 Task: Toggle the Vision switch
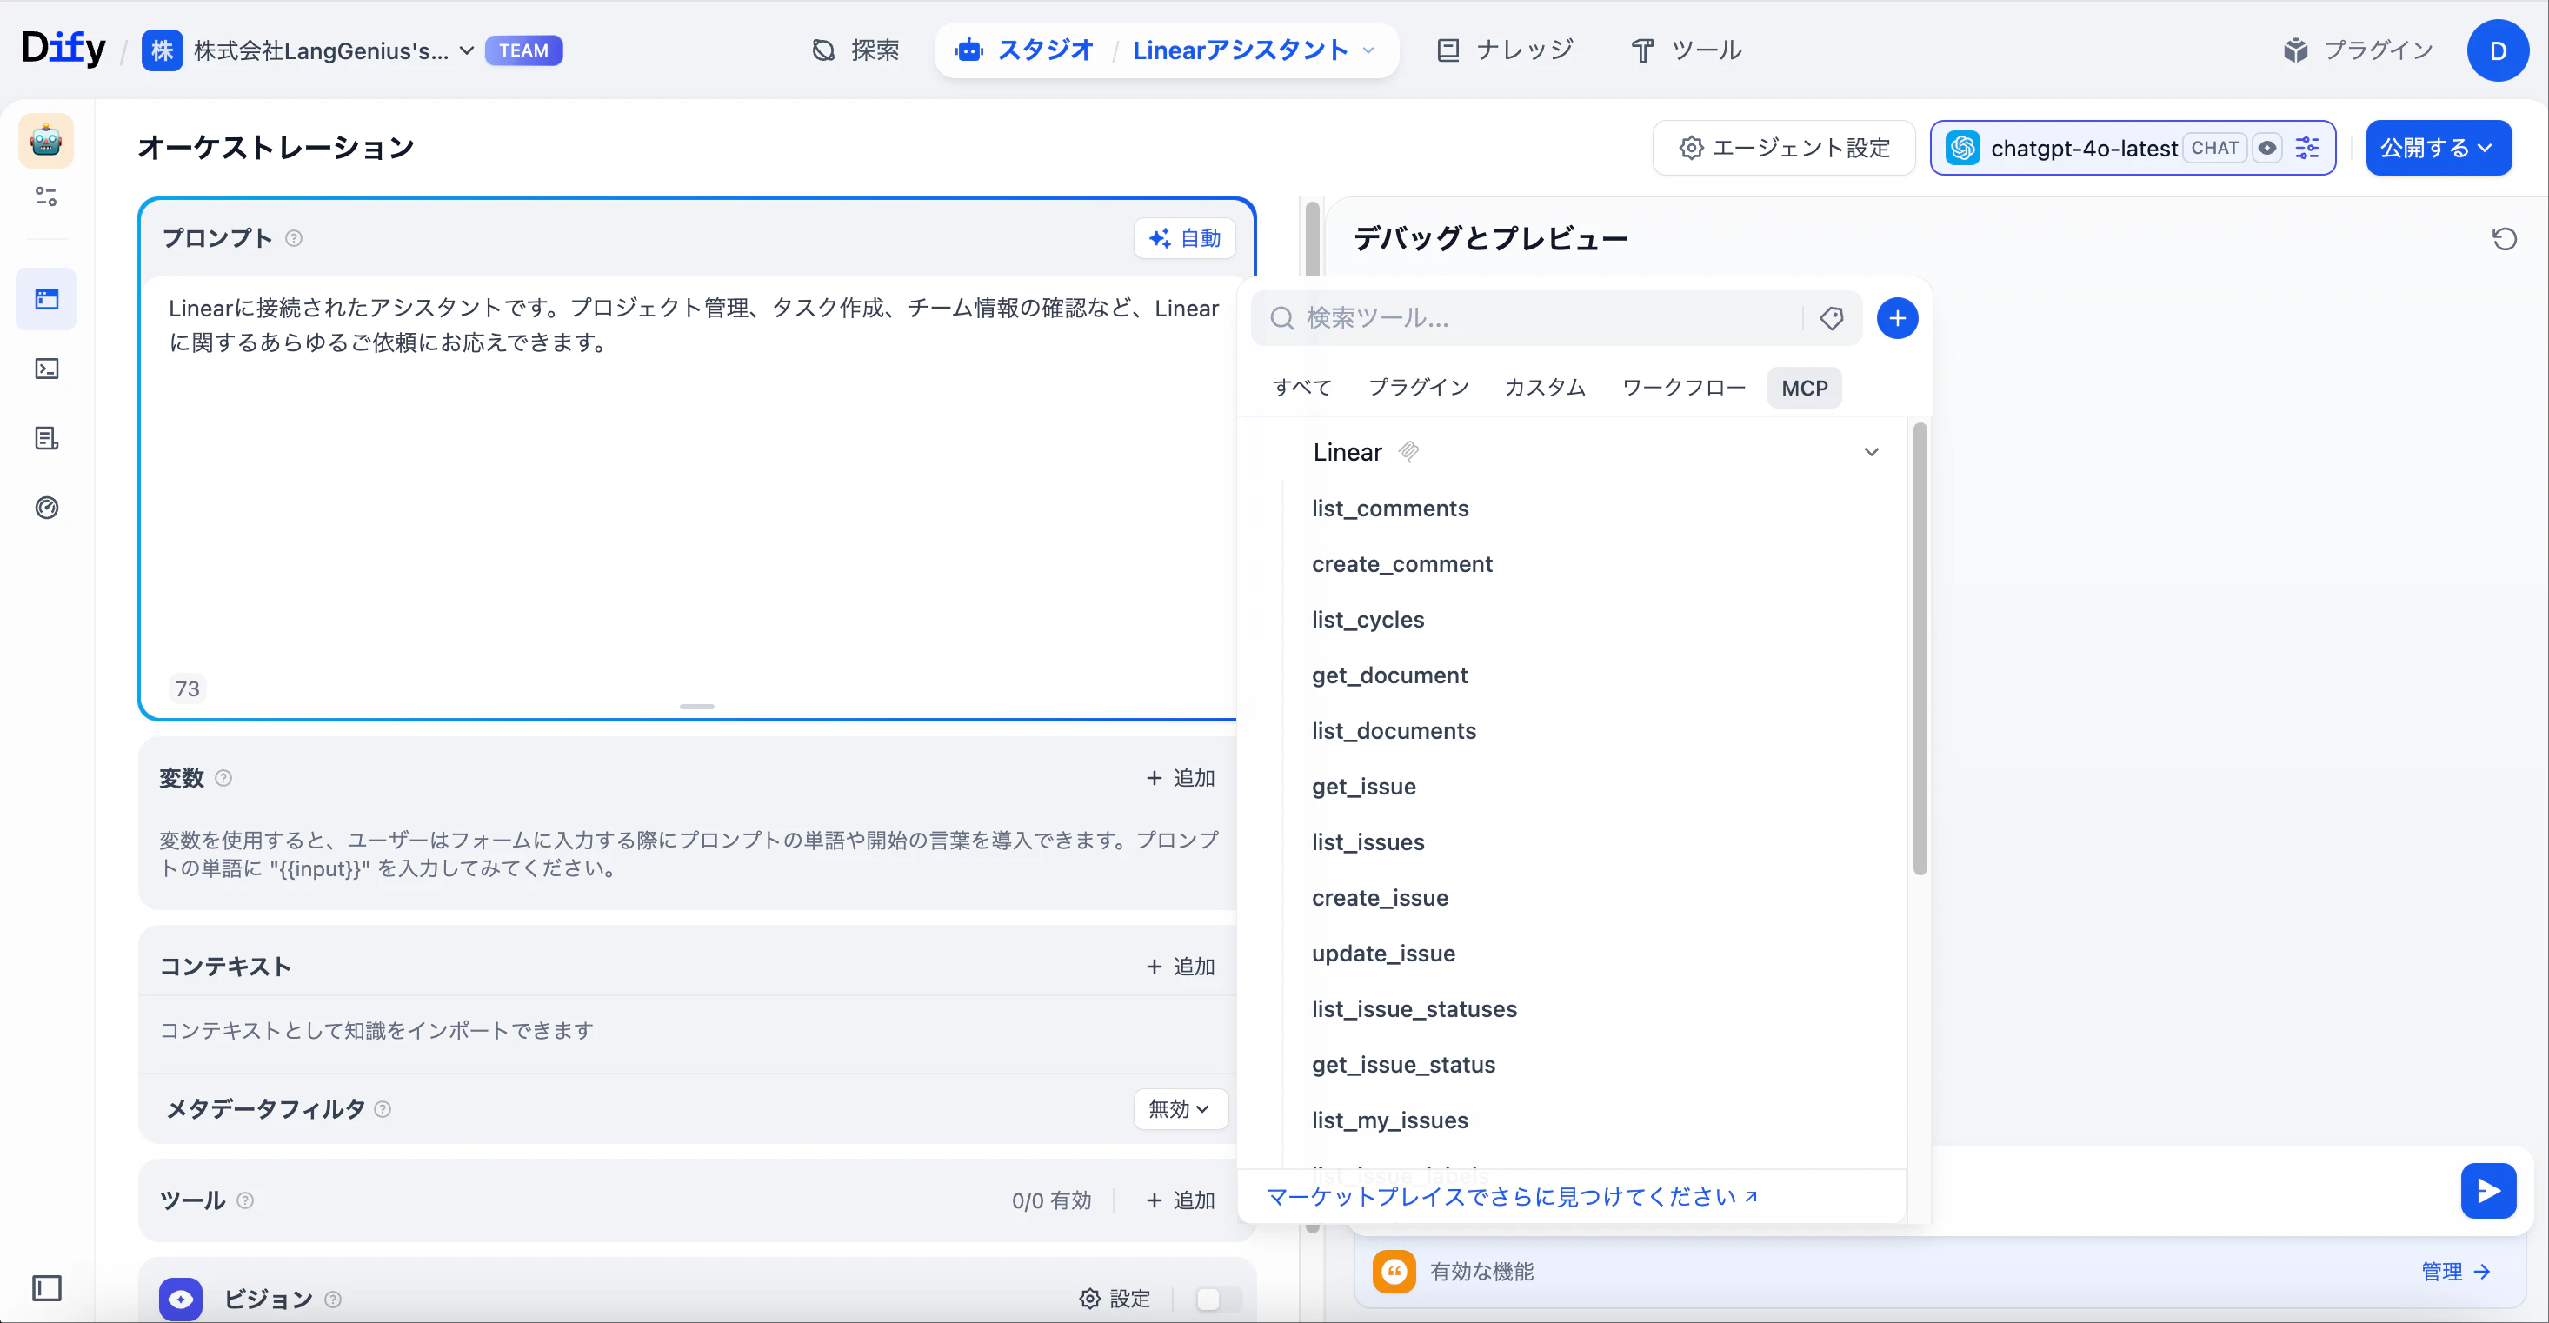pyautogui.click(x=1219, y=1299)
